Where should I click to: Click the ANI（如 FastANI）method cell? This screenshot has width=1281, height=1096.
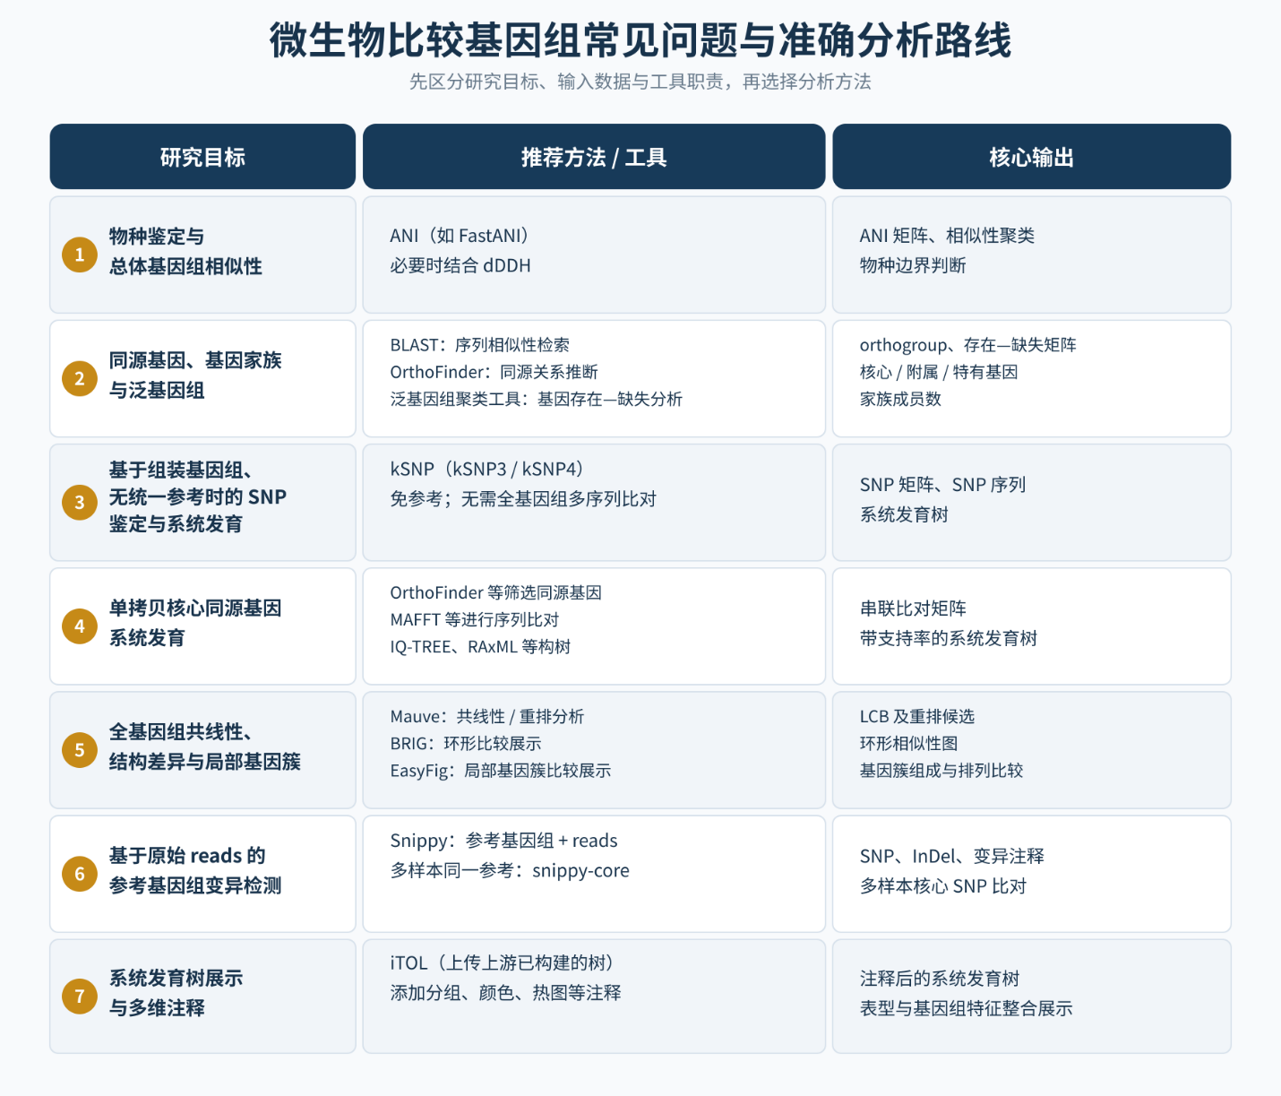point(594,255)
